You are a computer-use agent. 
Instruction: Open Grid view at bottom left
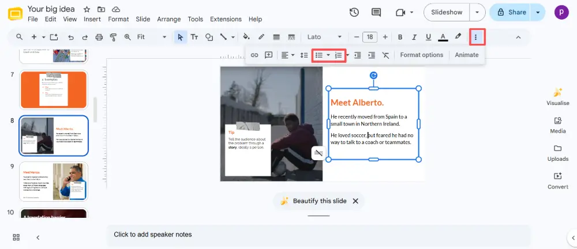16,237
